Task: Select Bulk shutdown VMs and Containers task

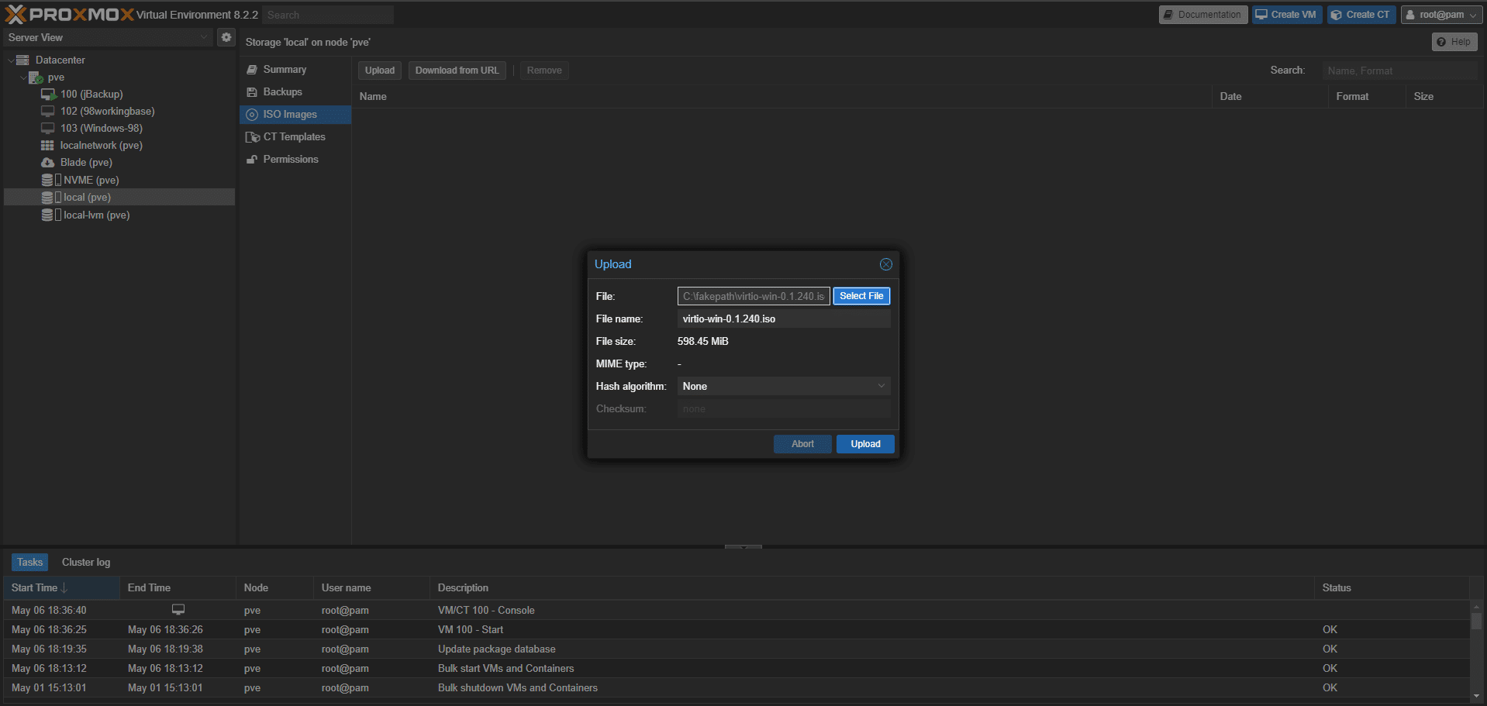Action: tap(737, 687)
